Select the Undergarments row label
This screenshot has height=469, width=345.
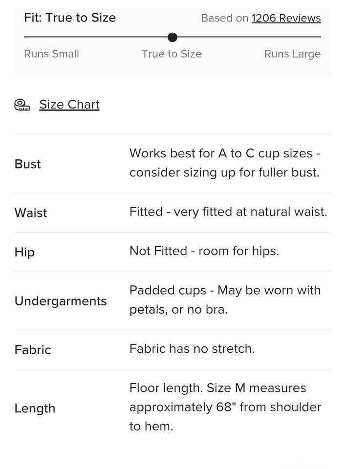[61, 301]
